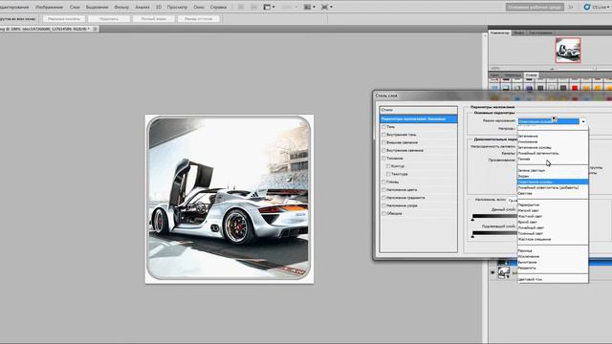Enable the Внешнее свечение checkbox
The image size is (612, 344).
[x=383, y=142]
